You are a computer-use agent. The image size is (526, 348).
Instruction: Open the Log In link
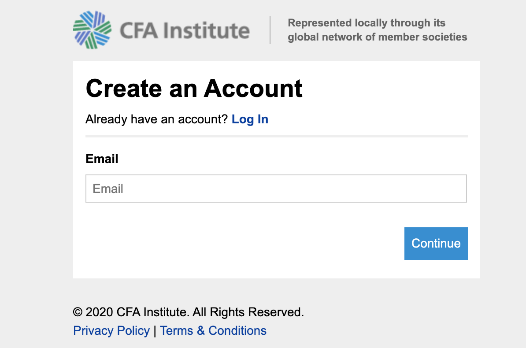coord(250,119)
